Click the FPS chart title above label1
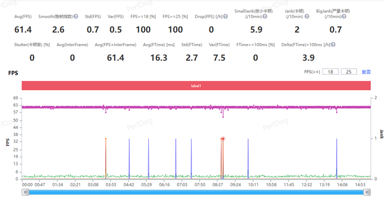This screenshot has height=198, width=384. [x=13, y=73]
